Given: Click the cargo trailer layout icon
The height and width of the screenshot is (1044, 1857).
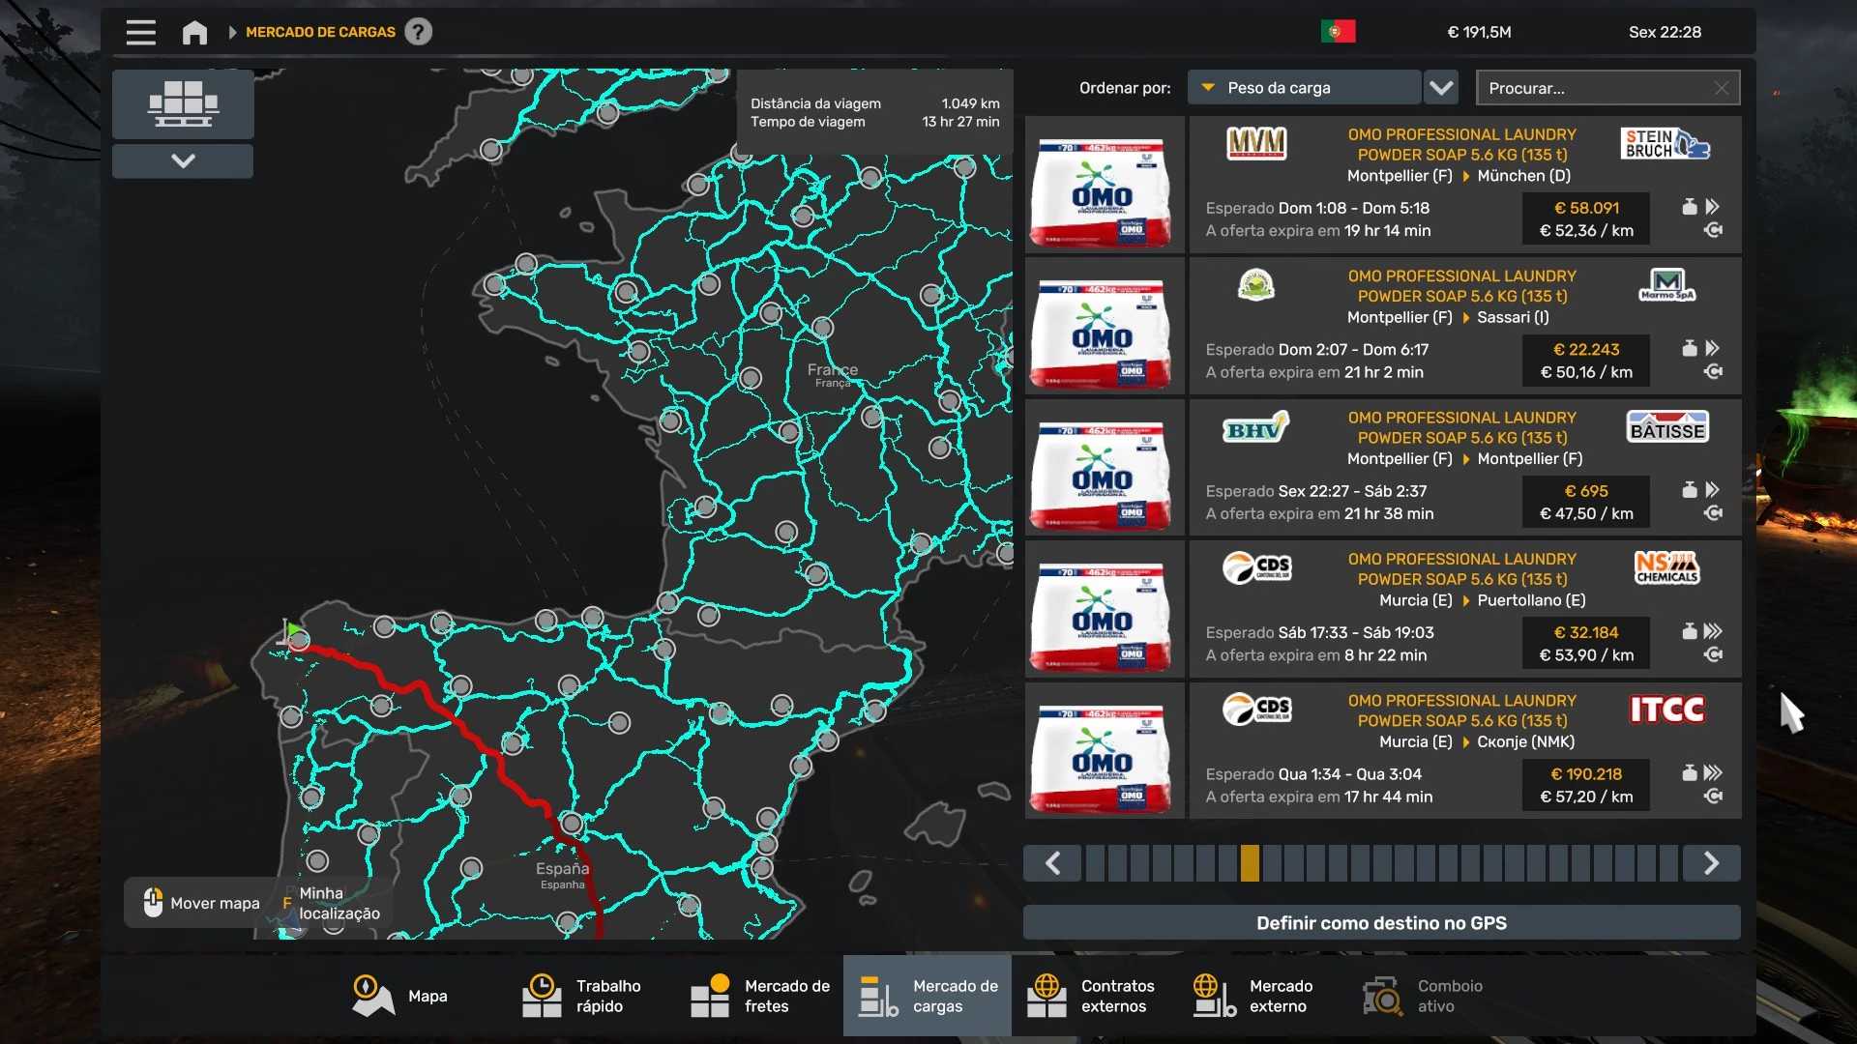Looking at the screenshot, I should [183, 103].
